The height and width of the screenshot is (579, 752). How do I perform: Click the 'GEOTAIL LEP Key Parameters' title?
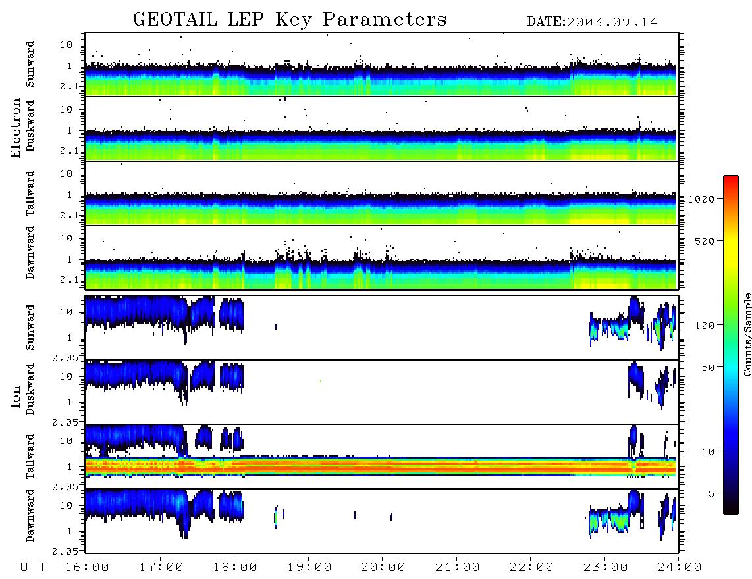[x=290, y=20]
